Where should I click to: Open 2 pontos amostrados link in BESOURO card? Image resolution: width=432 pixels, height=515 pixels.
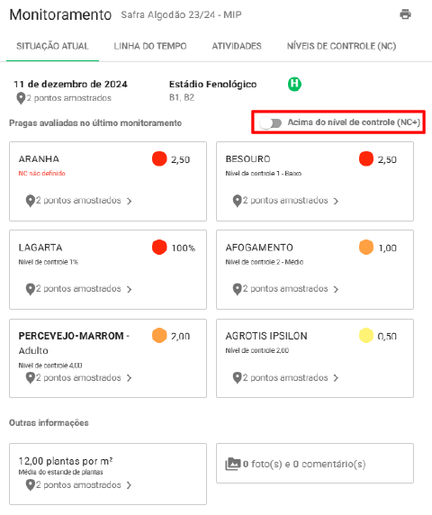[x=285, y=201]
